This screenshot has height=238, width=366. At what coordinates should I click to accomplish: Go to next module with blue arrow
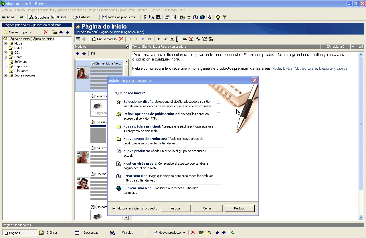[x=143, y=39]
